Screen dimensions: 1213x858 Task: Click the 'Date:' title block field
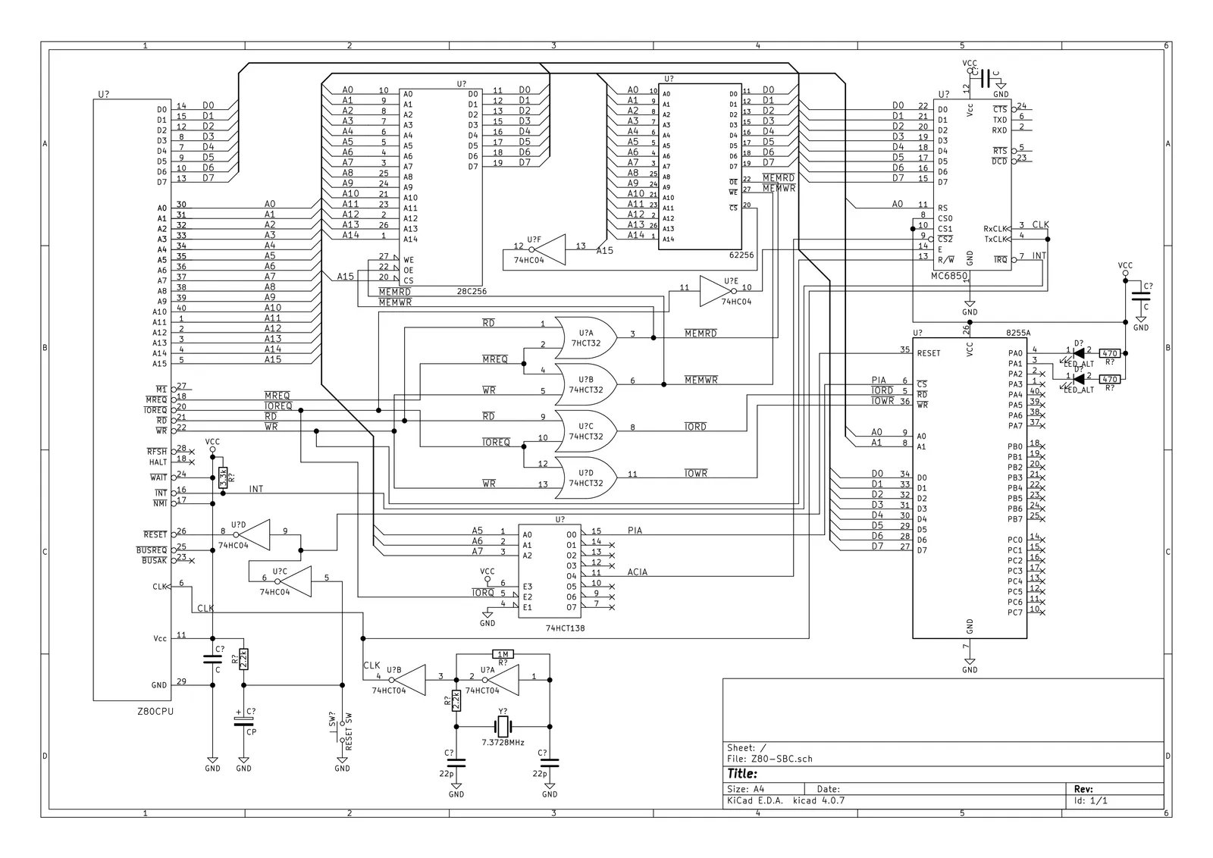click(x=828, y=789)
